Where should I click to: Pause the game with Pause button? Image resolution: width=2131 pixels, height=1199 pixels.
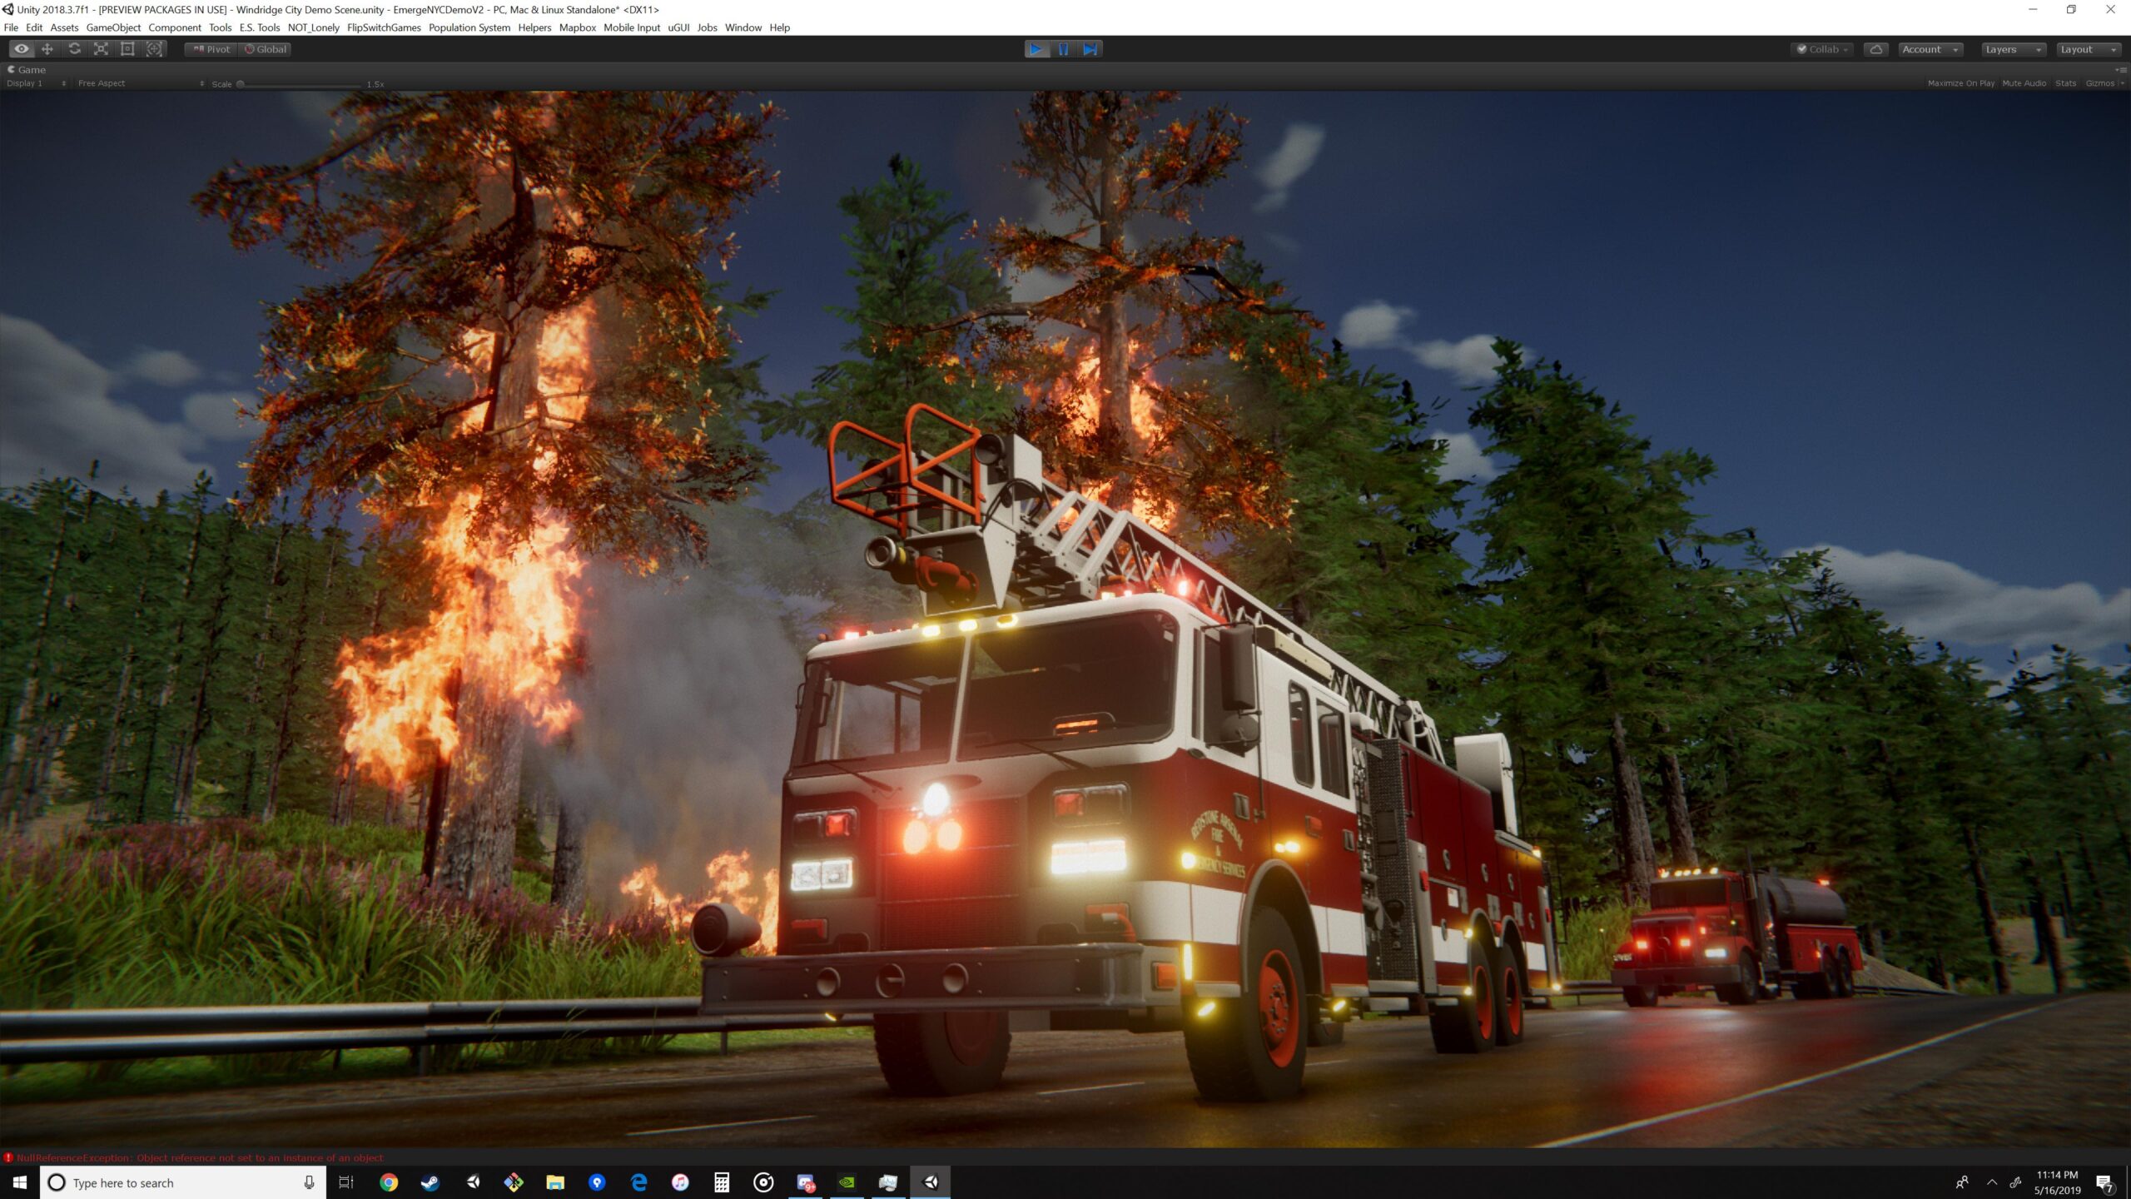click(x=1063, y=49)
